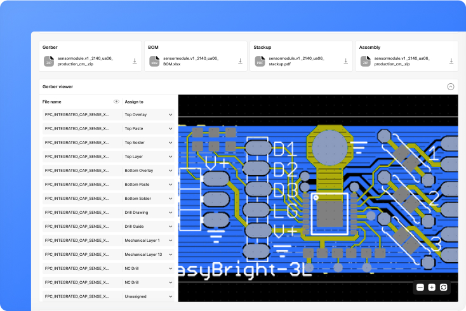This screenshot has height=311, width=466.
Task: Open the Mechanical Layer 13 dropdown
Action: click(148, 255)
